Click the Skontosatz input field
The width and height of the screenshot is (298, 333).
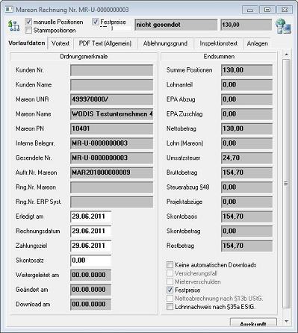click(90, 261)
